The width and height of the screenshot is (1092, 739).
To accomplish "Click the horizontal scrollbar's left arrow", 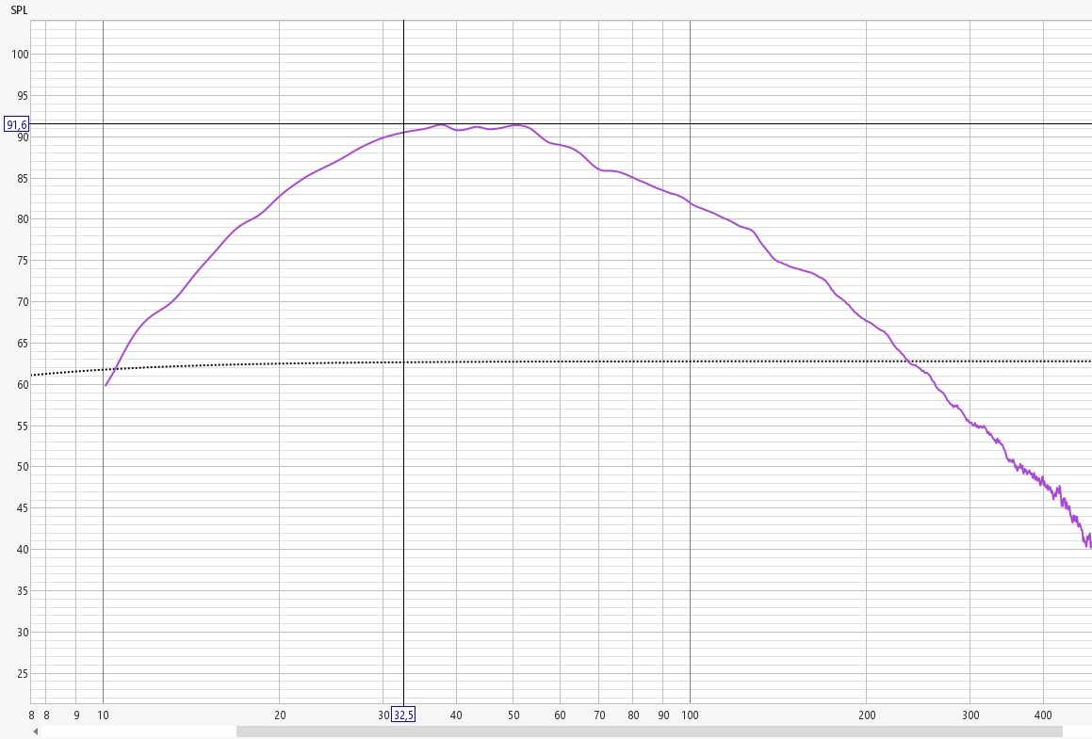I will tap(36, 731).
